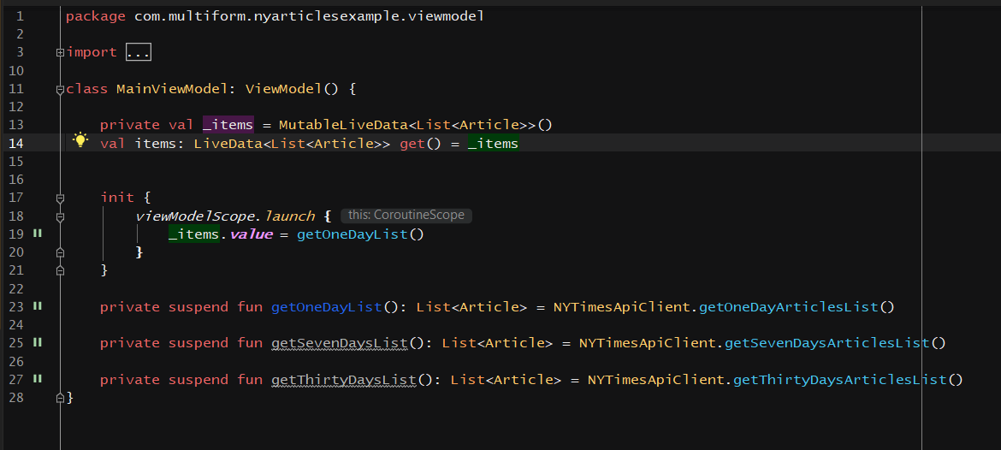This screenshot has width=1001, height=450.
Task: Click getOneDayArticlesList call on line 23
Action: pos(789,307)
